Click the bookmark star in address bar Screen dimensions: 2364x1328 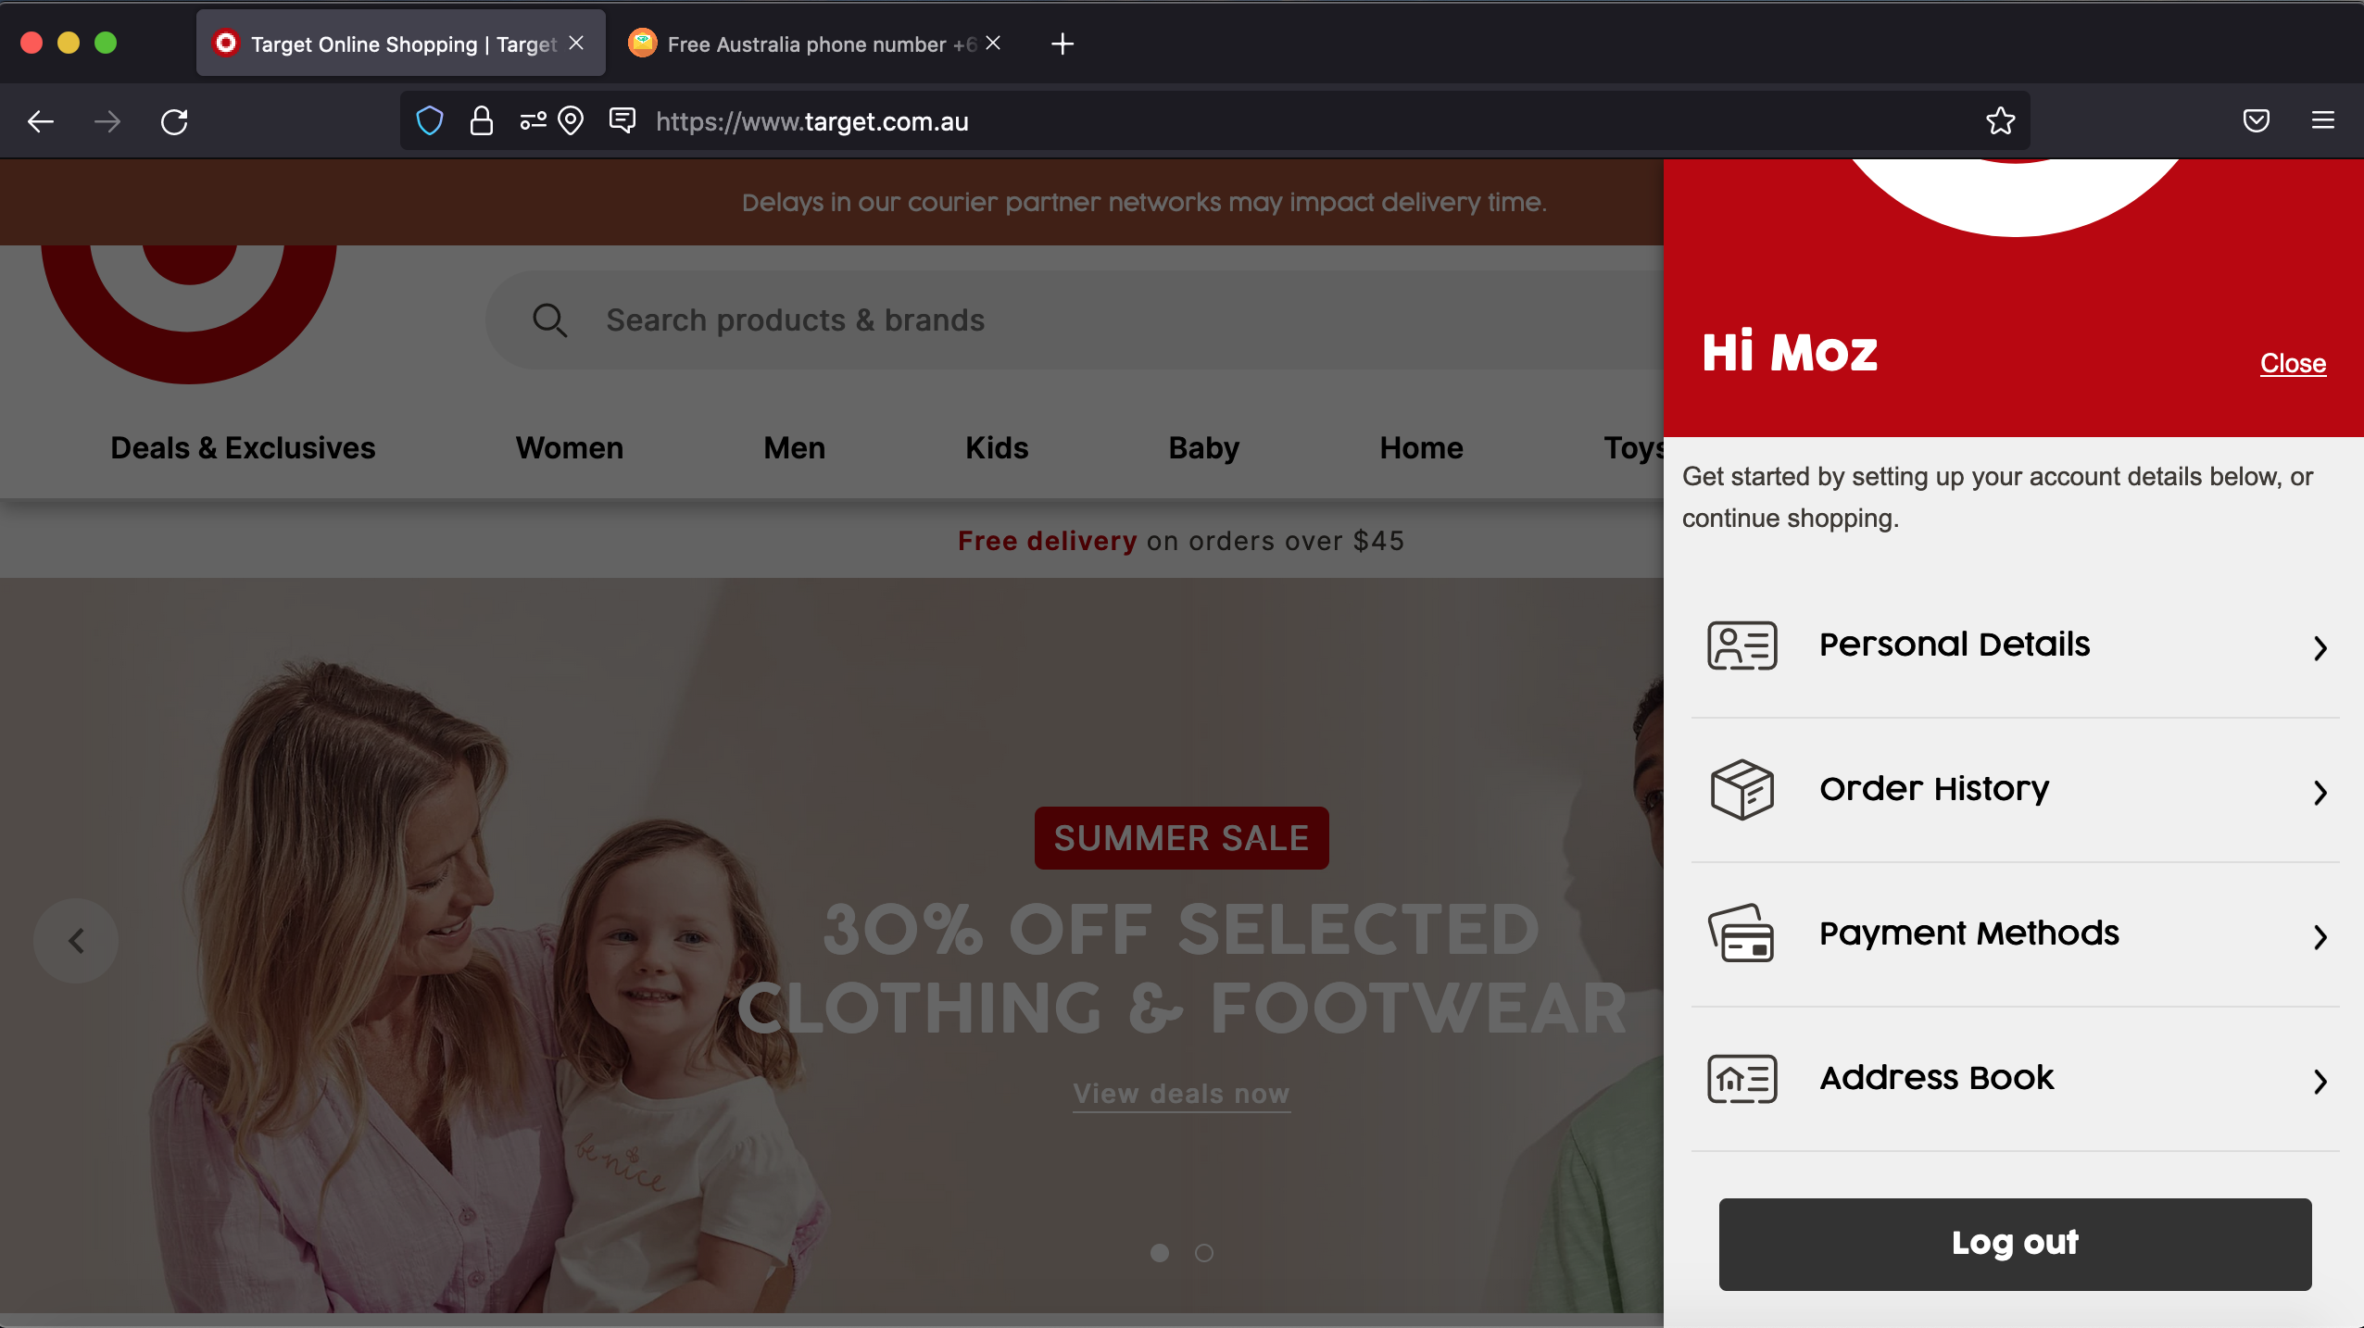[2000, 121]
